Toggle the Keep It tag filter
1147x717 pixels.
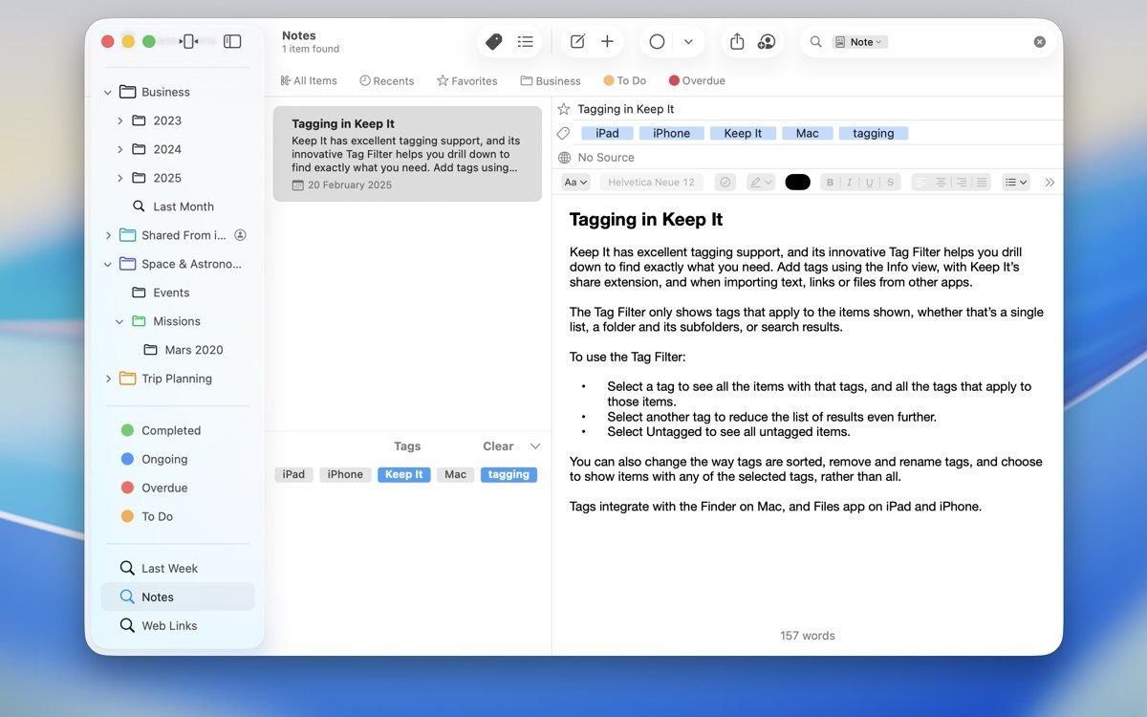click(x=404, y=474)
